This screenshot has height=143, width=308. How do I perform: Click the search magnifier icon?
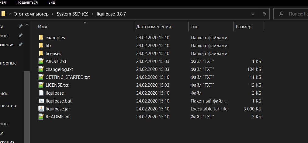click(281, 14)
